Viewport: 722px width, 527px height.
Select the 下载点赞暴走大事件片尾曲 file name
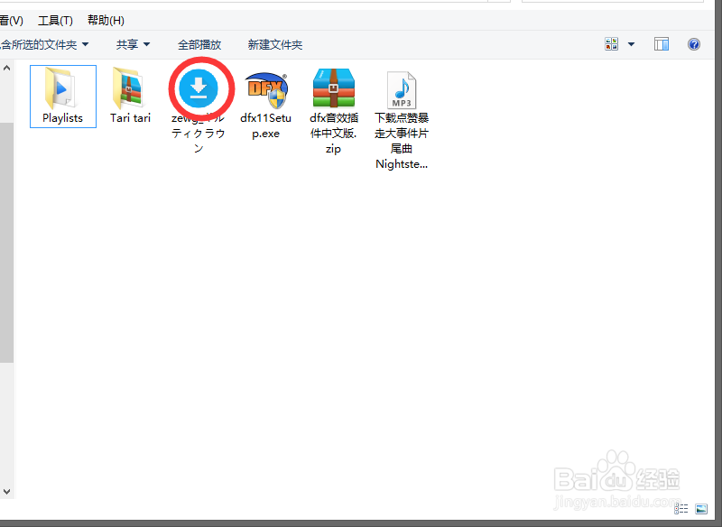[402, 141]
